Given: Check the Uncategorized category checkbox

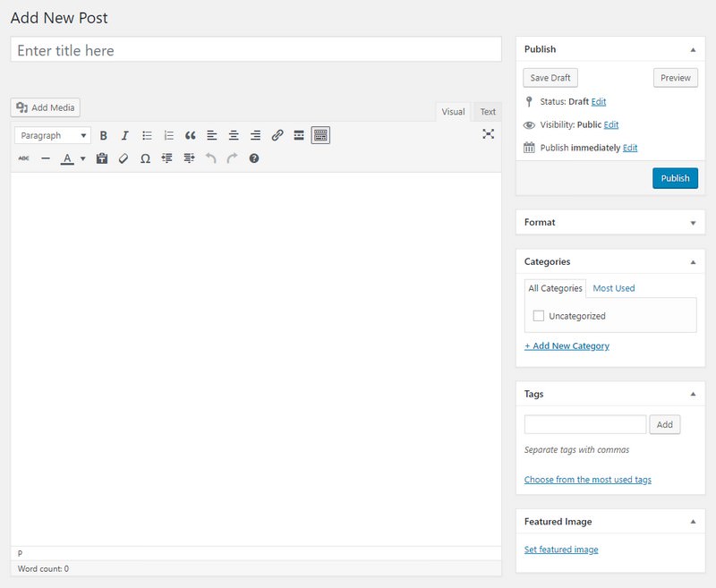Looking at the screenshot, I should 538,315.
